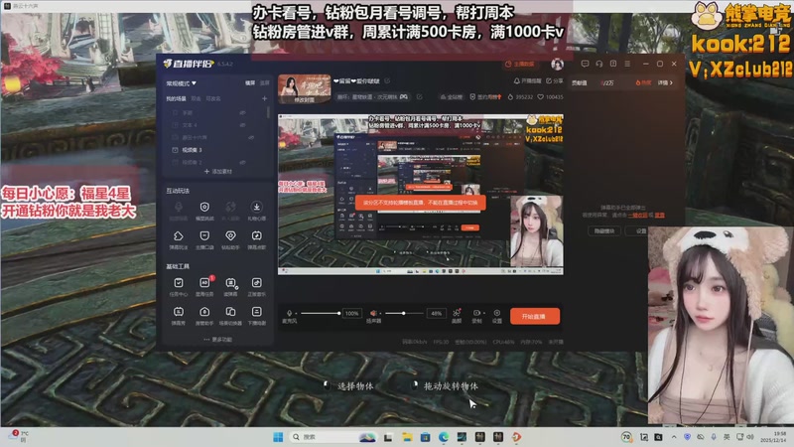Viewport: 794px width, 447px height.
Task: Click the 全站推 promotion button
Action: (452, 96)
